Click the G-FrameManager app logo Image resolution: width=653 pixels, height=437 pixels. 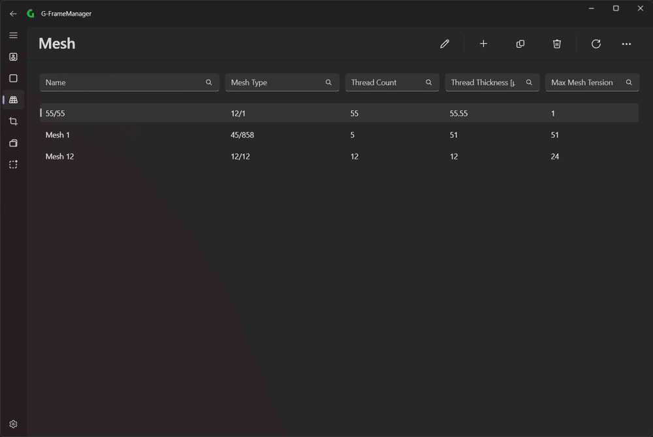(x=31, y=14)
